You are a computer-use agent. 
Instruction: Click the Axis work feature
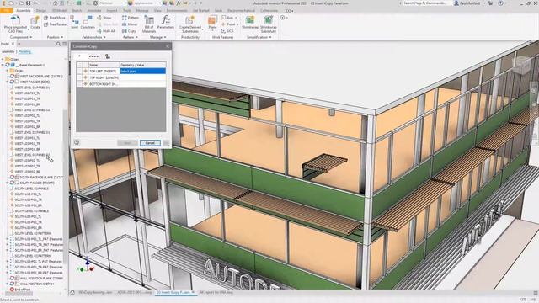228,18
